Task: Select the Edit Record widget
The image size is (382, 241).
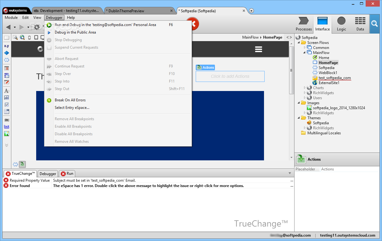Action: pos(6,83)
